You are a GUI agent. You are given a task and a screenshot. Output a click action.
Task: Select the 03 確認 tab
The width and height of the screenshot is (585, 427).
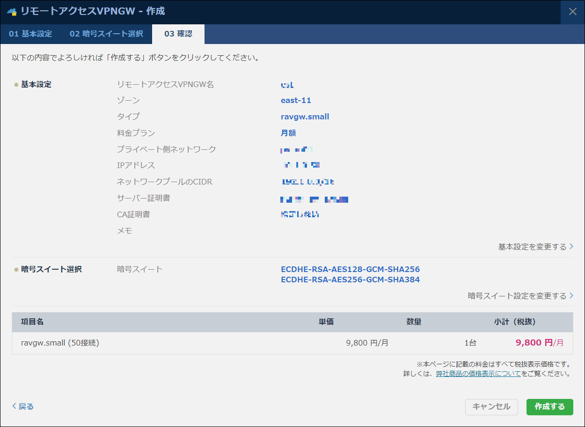coord(178,34)
